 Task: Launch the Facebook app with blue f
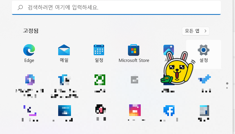point(169,110)
